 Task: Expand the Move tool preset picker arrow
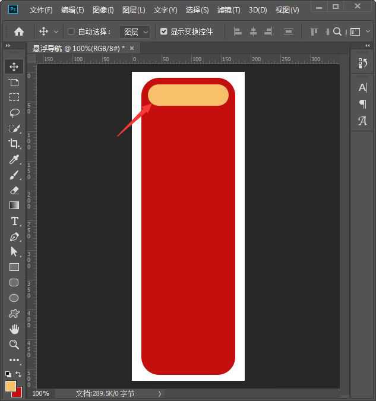pos(56,31)
